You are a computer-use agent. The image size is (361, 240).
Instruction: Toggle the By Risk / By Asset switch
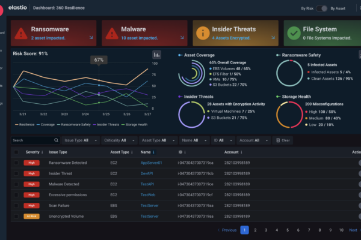(x=323, y=8)
